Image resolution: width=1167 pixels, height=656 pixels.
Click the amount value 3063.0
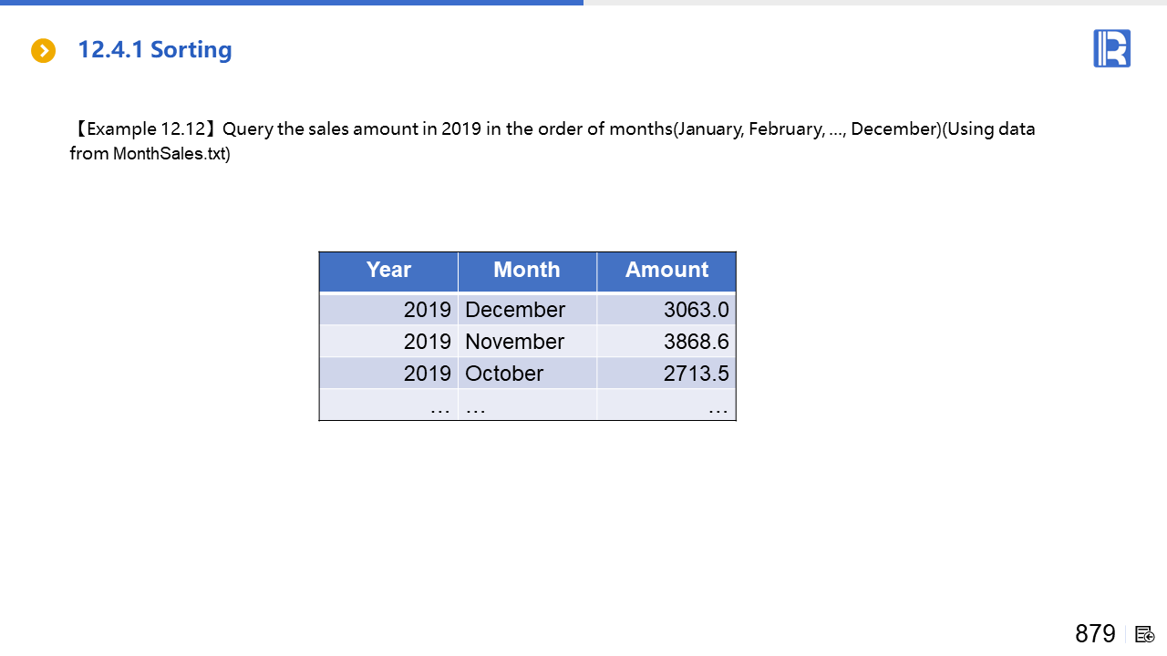(x=696, y=310)
